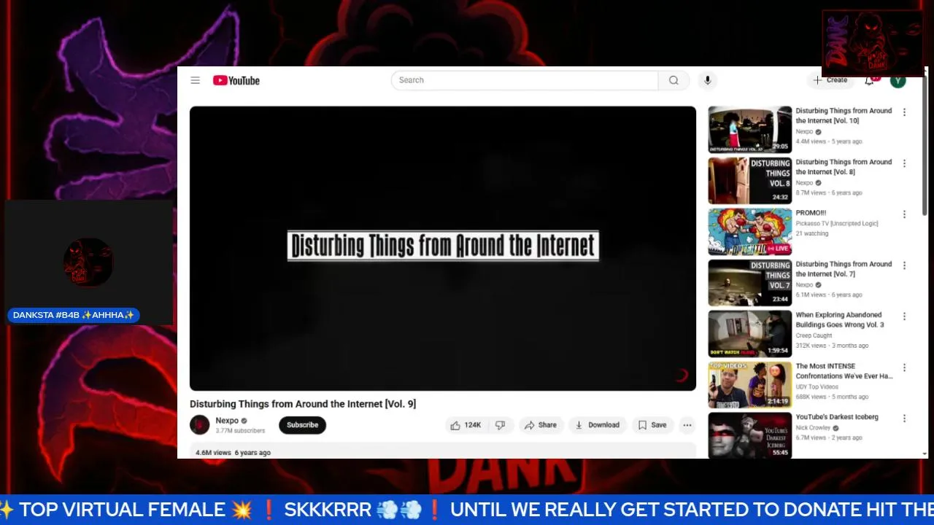Open options menu for Darkest Iceberg video
The height and width of the screenshot is (525, 934).
pos(904,419)
